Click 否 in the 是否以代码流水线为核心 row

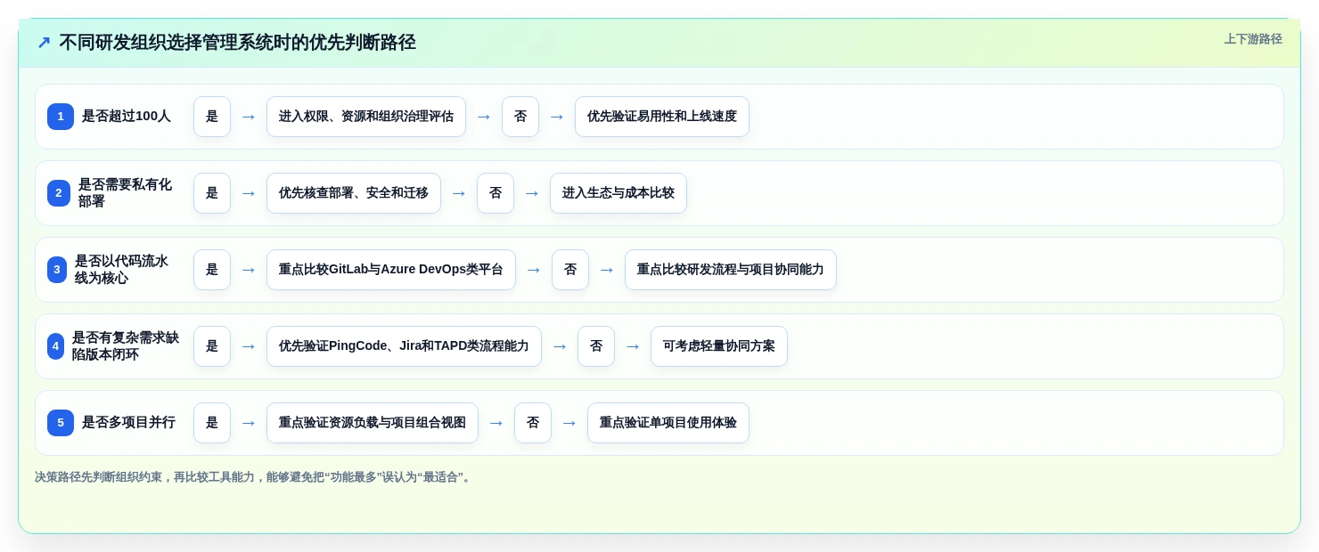click(570, 270)
